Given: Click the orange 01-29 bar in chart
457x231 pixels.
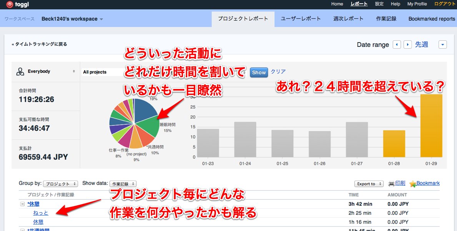Looking at the screenshot, I should pyautogui.click(x=431, y=127).
